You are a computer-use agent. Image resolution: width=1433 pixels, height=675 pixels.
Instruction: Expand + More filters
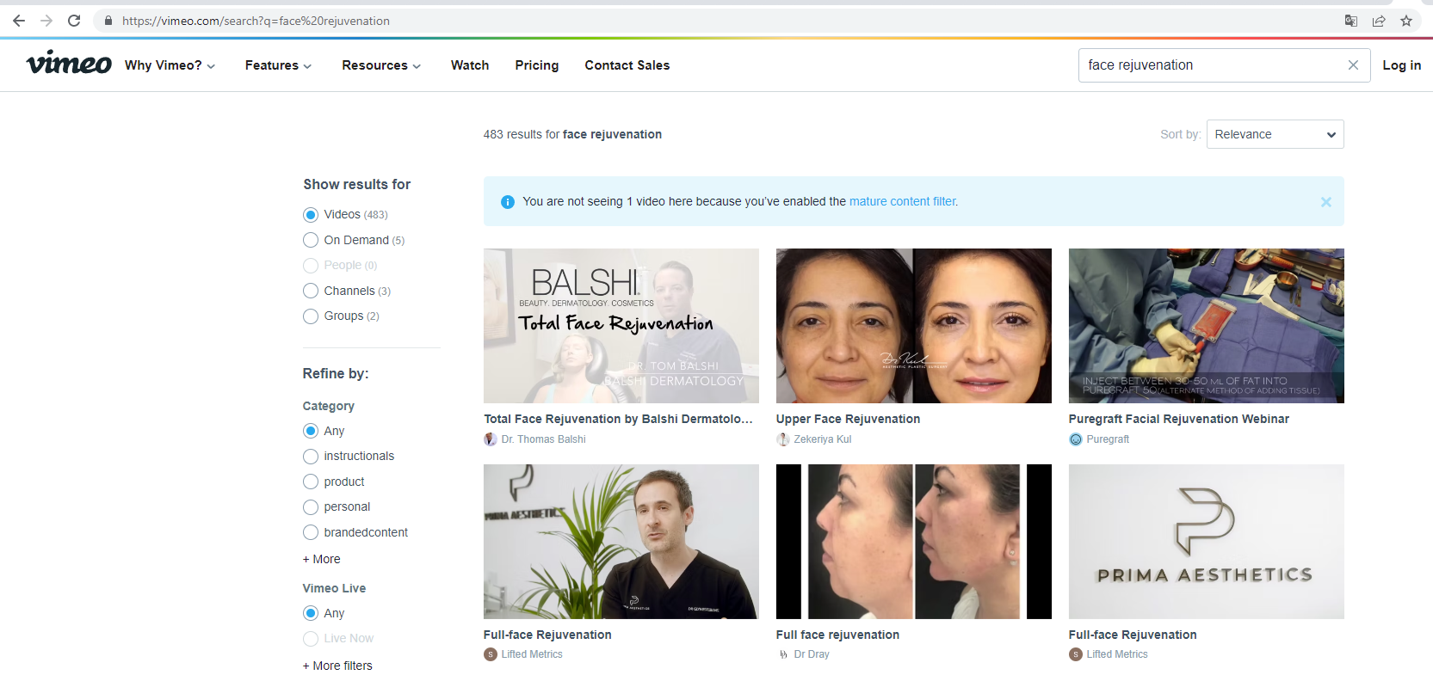337,666
